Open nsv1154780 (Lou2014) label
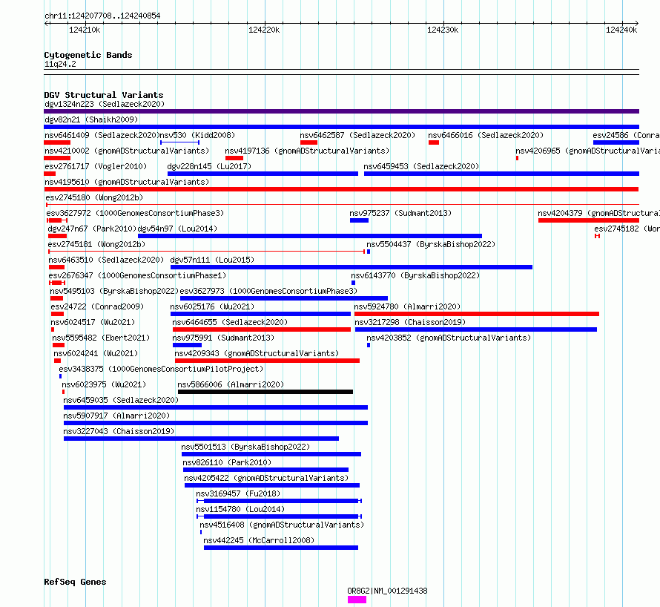Image resolution: width=660 pixels, height=607 pixels. [x=240, y=509]
